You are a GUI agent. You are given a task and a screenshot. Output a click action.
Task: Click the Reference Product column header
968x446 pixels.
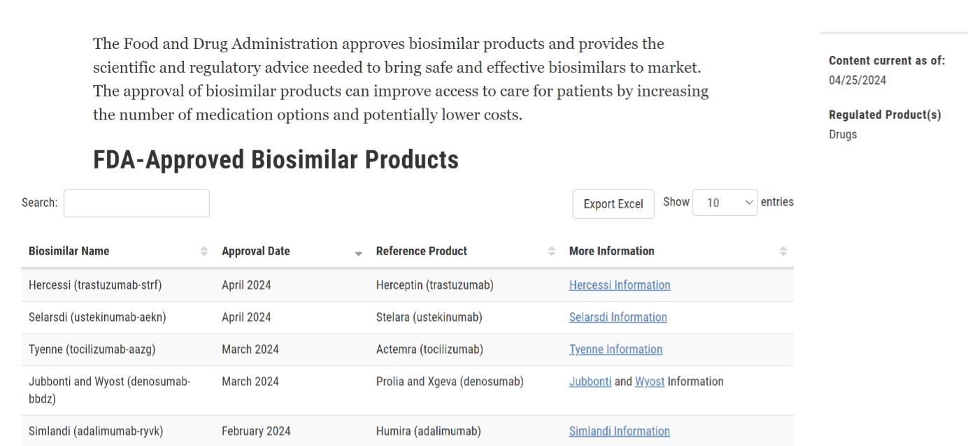tap(422, 251)
